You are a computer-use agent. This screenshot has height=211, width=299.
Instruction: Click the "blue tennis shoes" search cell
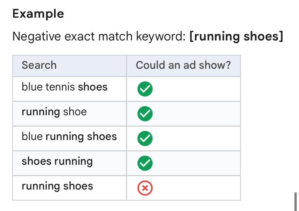pos(65,87)
